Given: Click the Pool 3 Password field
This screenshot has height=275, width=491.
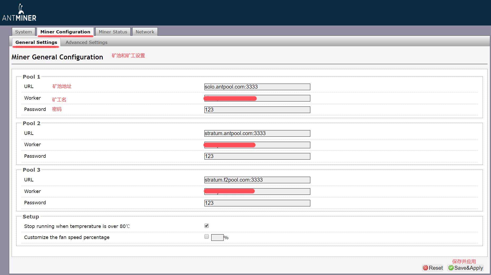Looking at the screenshot, I should tap(257, 203).
